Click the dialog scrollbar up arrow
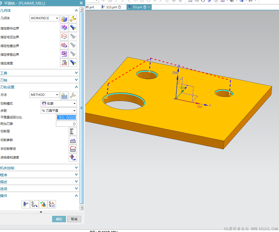This screenshot has width=279, height=232. [x=82, y=10]
